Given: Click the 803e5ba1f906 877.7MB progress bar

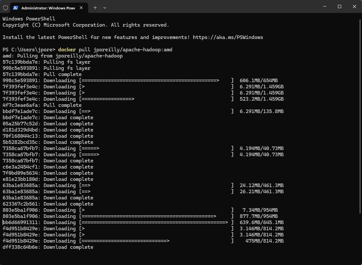Looking at the screenshot, I should [x=156, y=216].
